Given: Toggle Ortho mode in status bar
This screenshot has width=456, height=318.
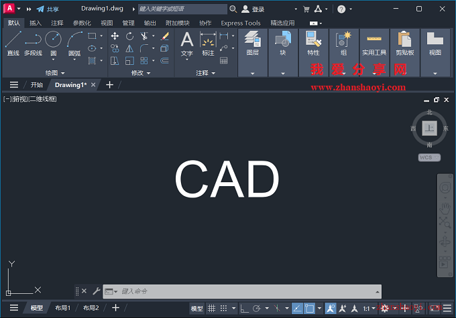Looking at the screenshot, I should pos(244,309).
